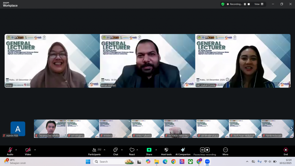This screenshot has height=166, width=295.
Task: Show next participants with the right arrow
Action: (x=292, y=129)
